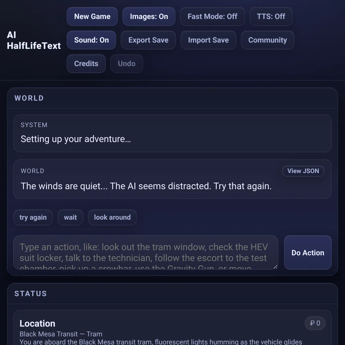The width and height of the screenshot is (345, 345).
Task: Toggle the Images: On setting
Action: point(149,16)
